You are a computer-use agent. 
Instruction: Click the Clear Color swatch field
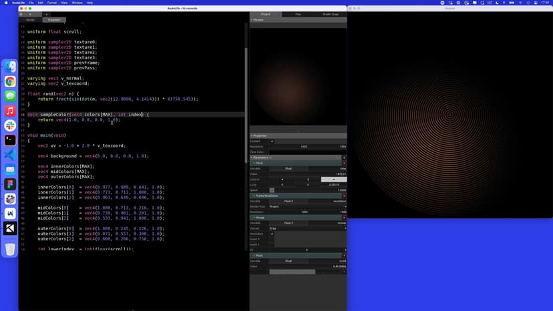[x=307, y=151]
